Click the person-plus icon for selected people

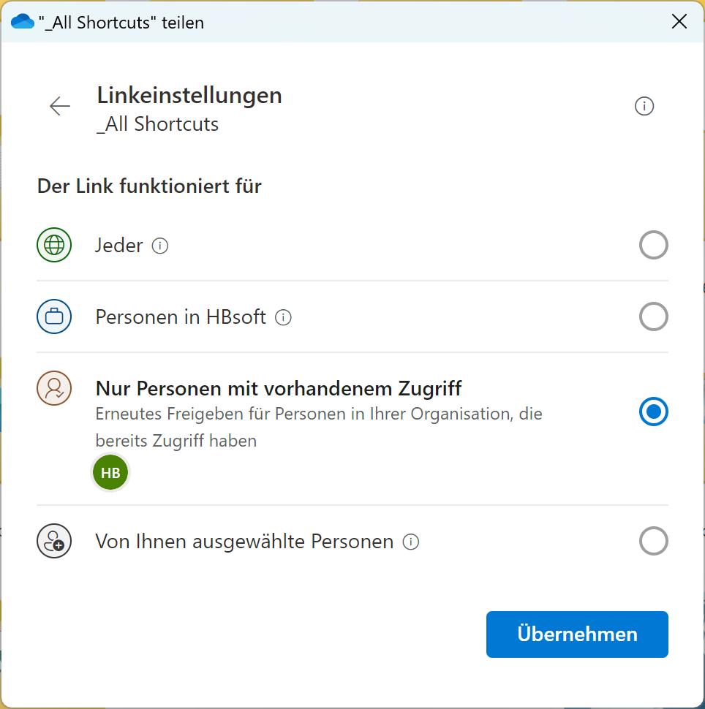54,542
